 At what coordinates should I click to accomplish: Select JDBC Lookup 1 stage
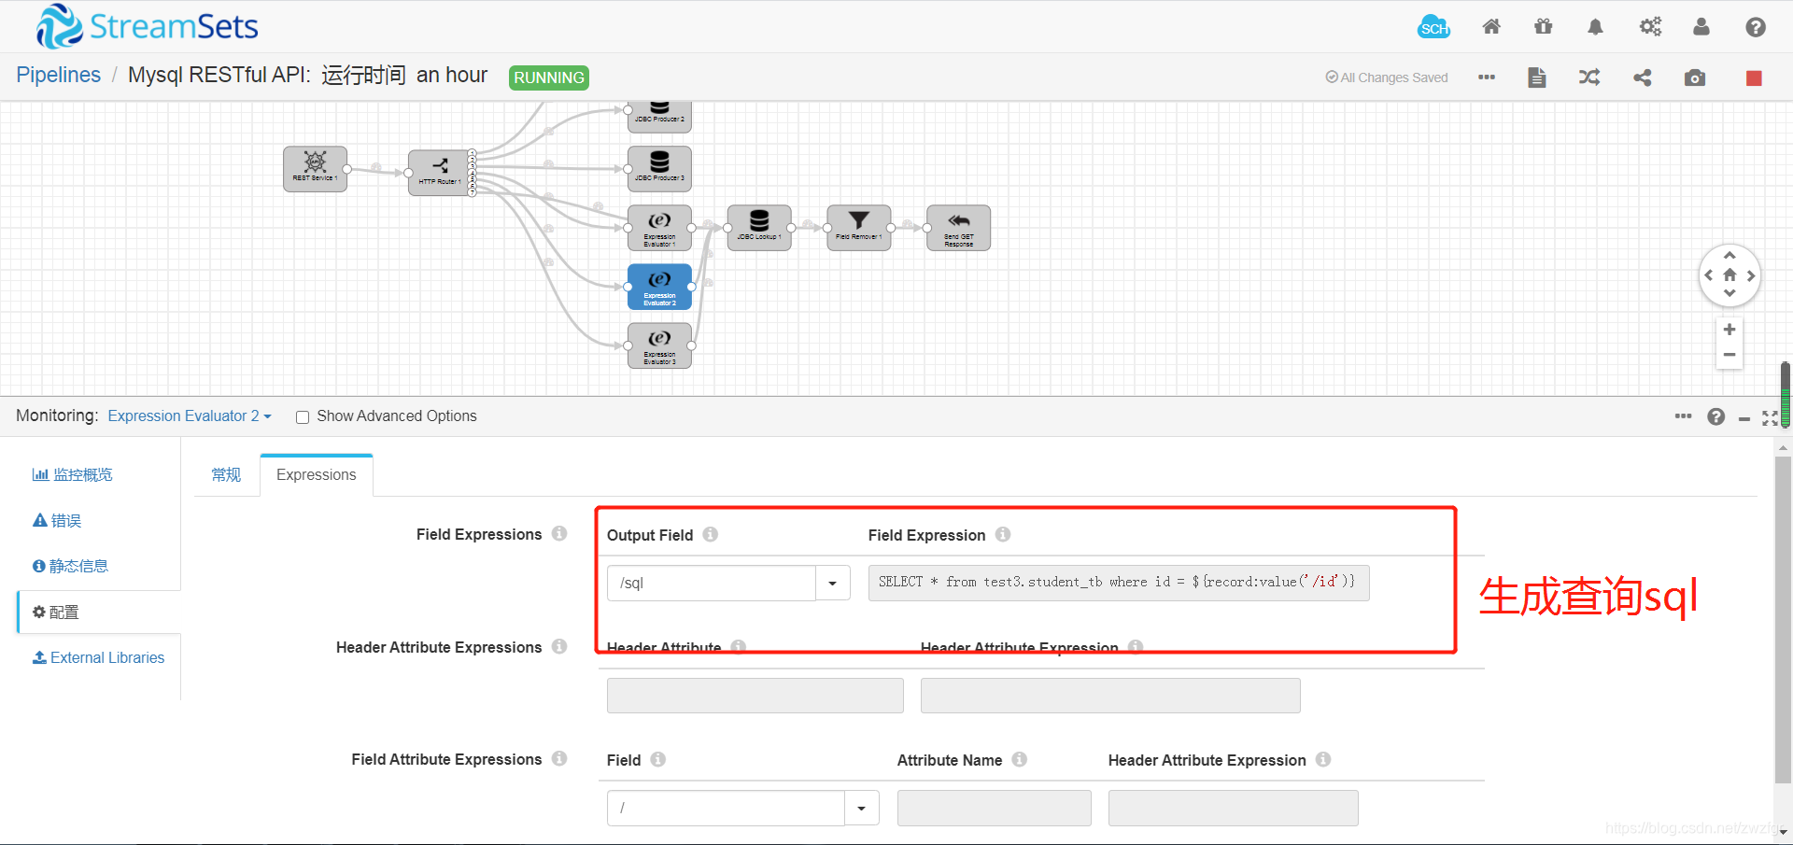click(759, 228)
